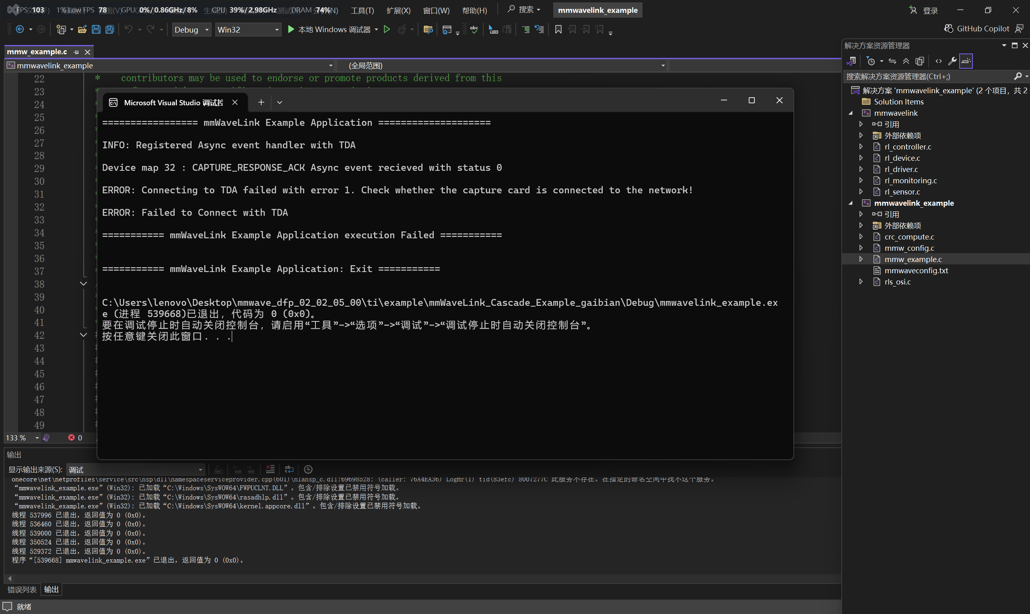Image resolution: width=1030 pixels, height=614 pixels.
Task: Click the New Project toolbar icon
Action: [61, 29]
